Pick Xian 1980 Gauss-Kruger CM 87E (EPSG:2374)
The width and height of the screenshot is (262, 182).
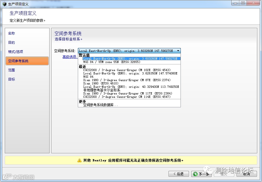pyautogui.click(x=127, y=80)
